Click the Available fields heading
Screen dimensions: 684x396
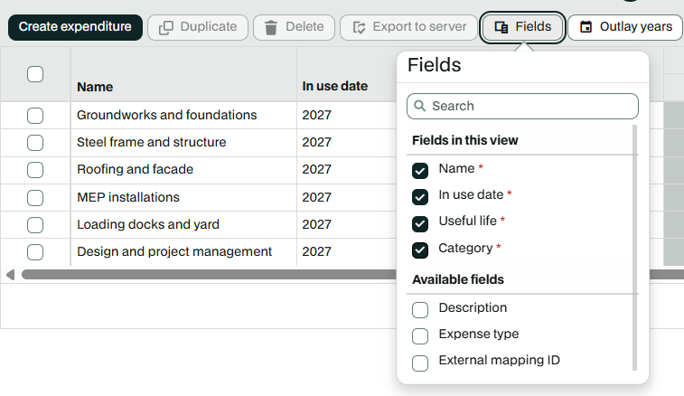[x=458, y=279]
